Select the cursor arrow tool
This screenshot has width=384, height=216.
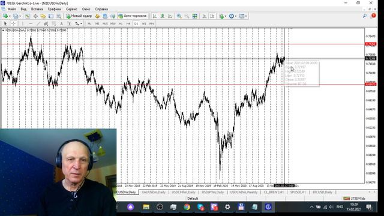(x=5, y=23)
